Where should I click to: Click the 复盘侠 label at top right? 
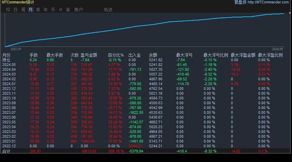(240, 2)
